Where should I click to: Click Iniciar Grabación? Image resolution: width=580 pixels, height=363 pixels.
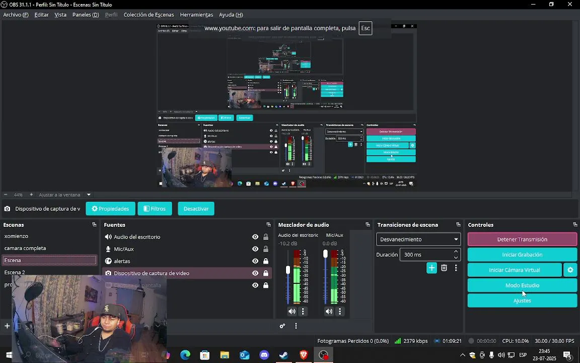[x=522, y=255]
